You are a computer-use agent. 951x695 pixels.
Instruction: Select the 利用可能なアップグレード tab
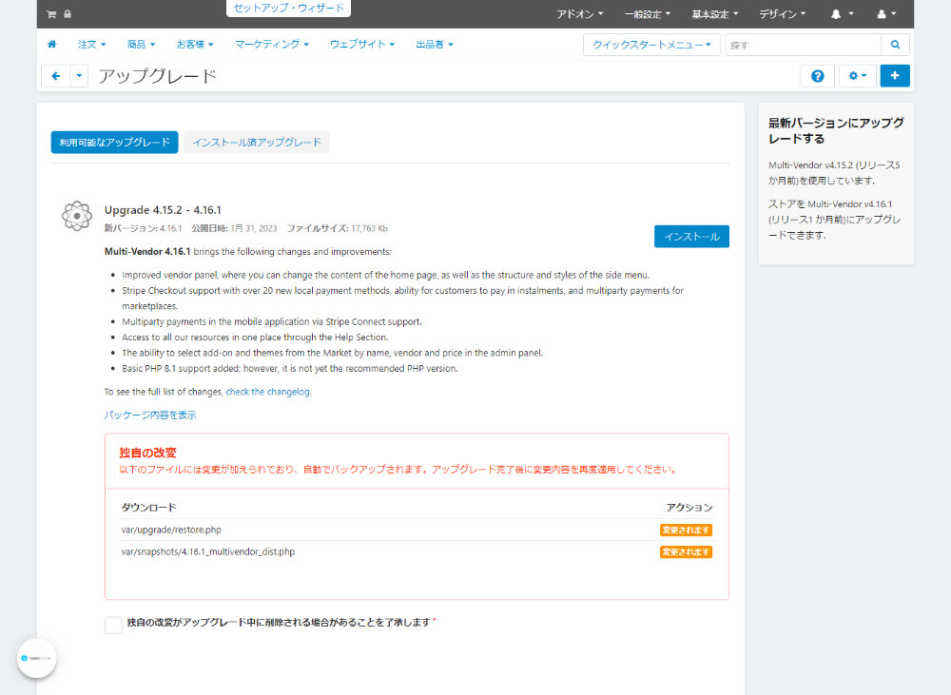tap(115, 143)
